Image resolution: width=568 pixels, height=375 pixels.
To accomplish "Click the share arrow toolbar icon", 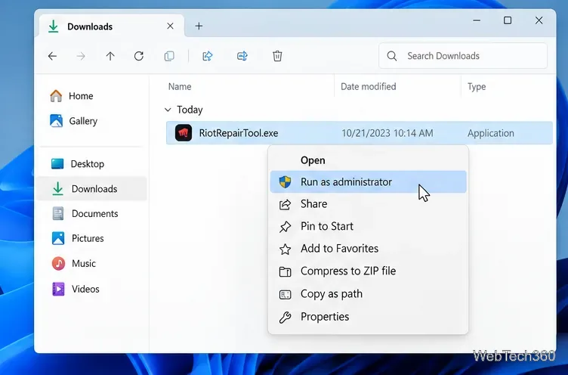I will pos(207,56).
